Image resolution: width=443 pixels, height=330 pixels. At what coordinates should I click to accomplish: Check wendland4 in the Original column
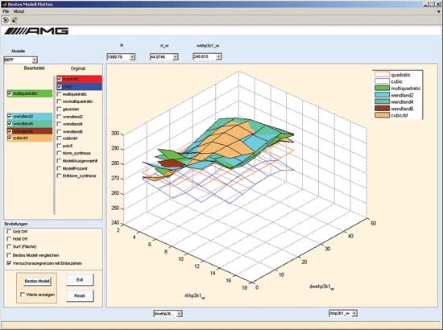[59, 124]
